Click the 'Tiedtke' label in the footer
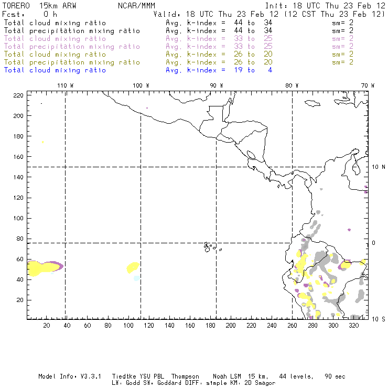Viewport: 388px width, 388px height. coord(123,376)
